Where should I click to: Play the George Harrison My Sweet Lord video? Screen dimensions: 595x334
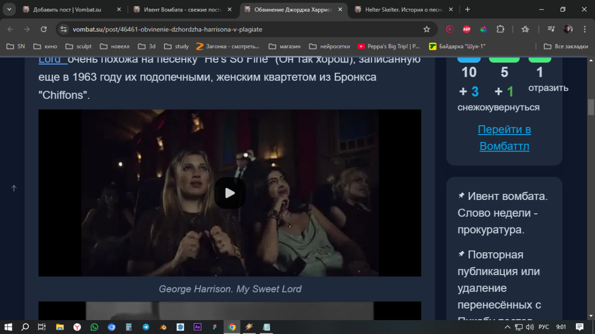[230, 193]
